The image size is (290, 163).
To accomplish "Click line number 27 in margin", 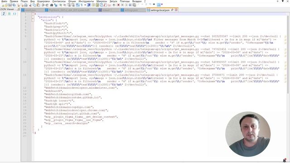I will pyautogui.click(x=25, y=136).
